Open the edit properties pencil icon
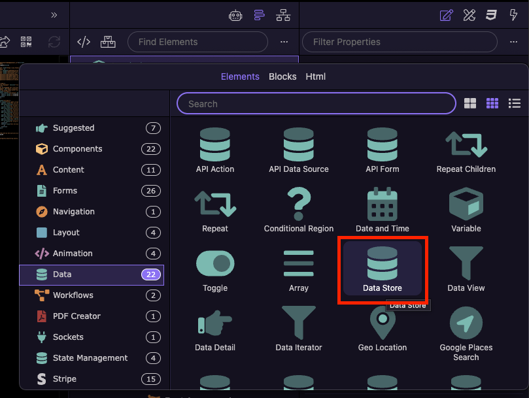 446,15
